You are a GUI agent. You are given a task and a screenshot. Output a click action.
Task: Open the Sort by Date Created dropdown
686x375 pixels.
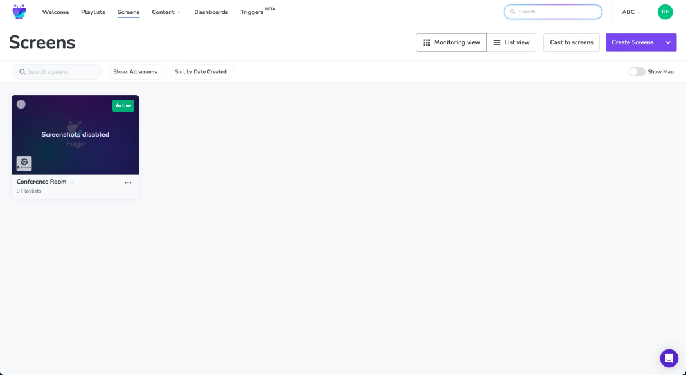pyautogui.click(x=201, y=72)
